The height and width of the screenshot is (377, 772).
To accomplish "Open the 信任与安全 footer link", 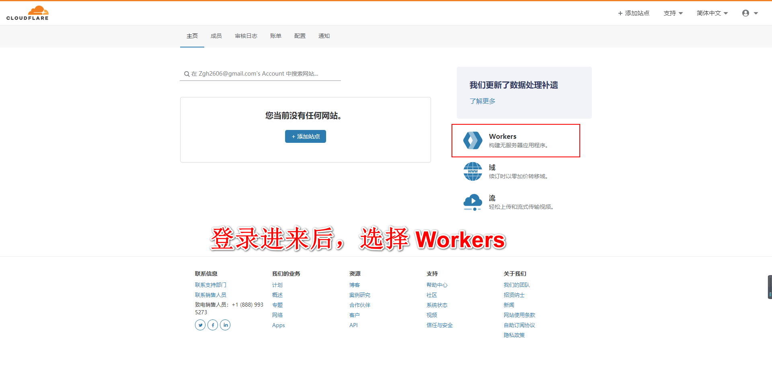I will pos(439,325).
